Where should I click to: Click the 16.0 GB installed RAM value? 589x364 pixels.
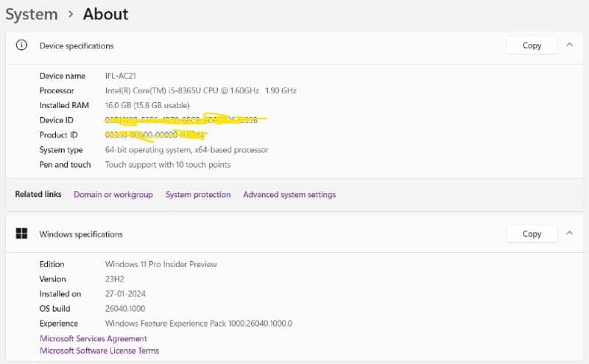point(147,105)
